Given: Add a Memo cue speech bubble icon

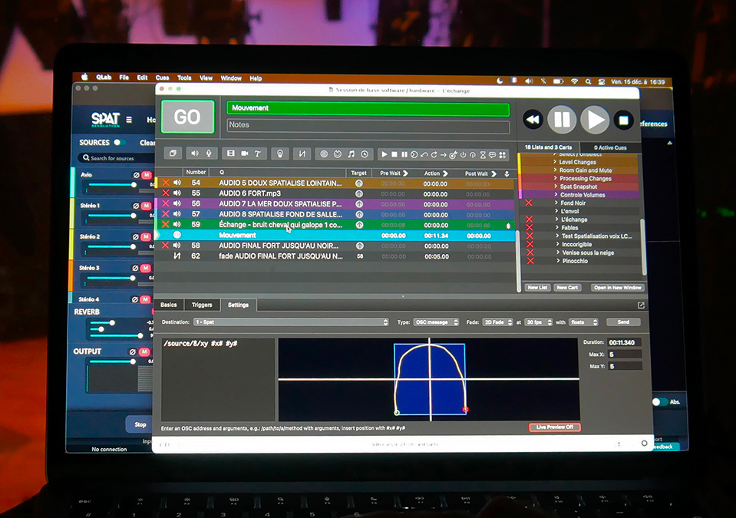Looking at the screenshot, I should tap(493, 155).
